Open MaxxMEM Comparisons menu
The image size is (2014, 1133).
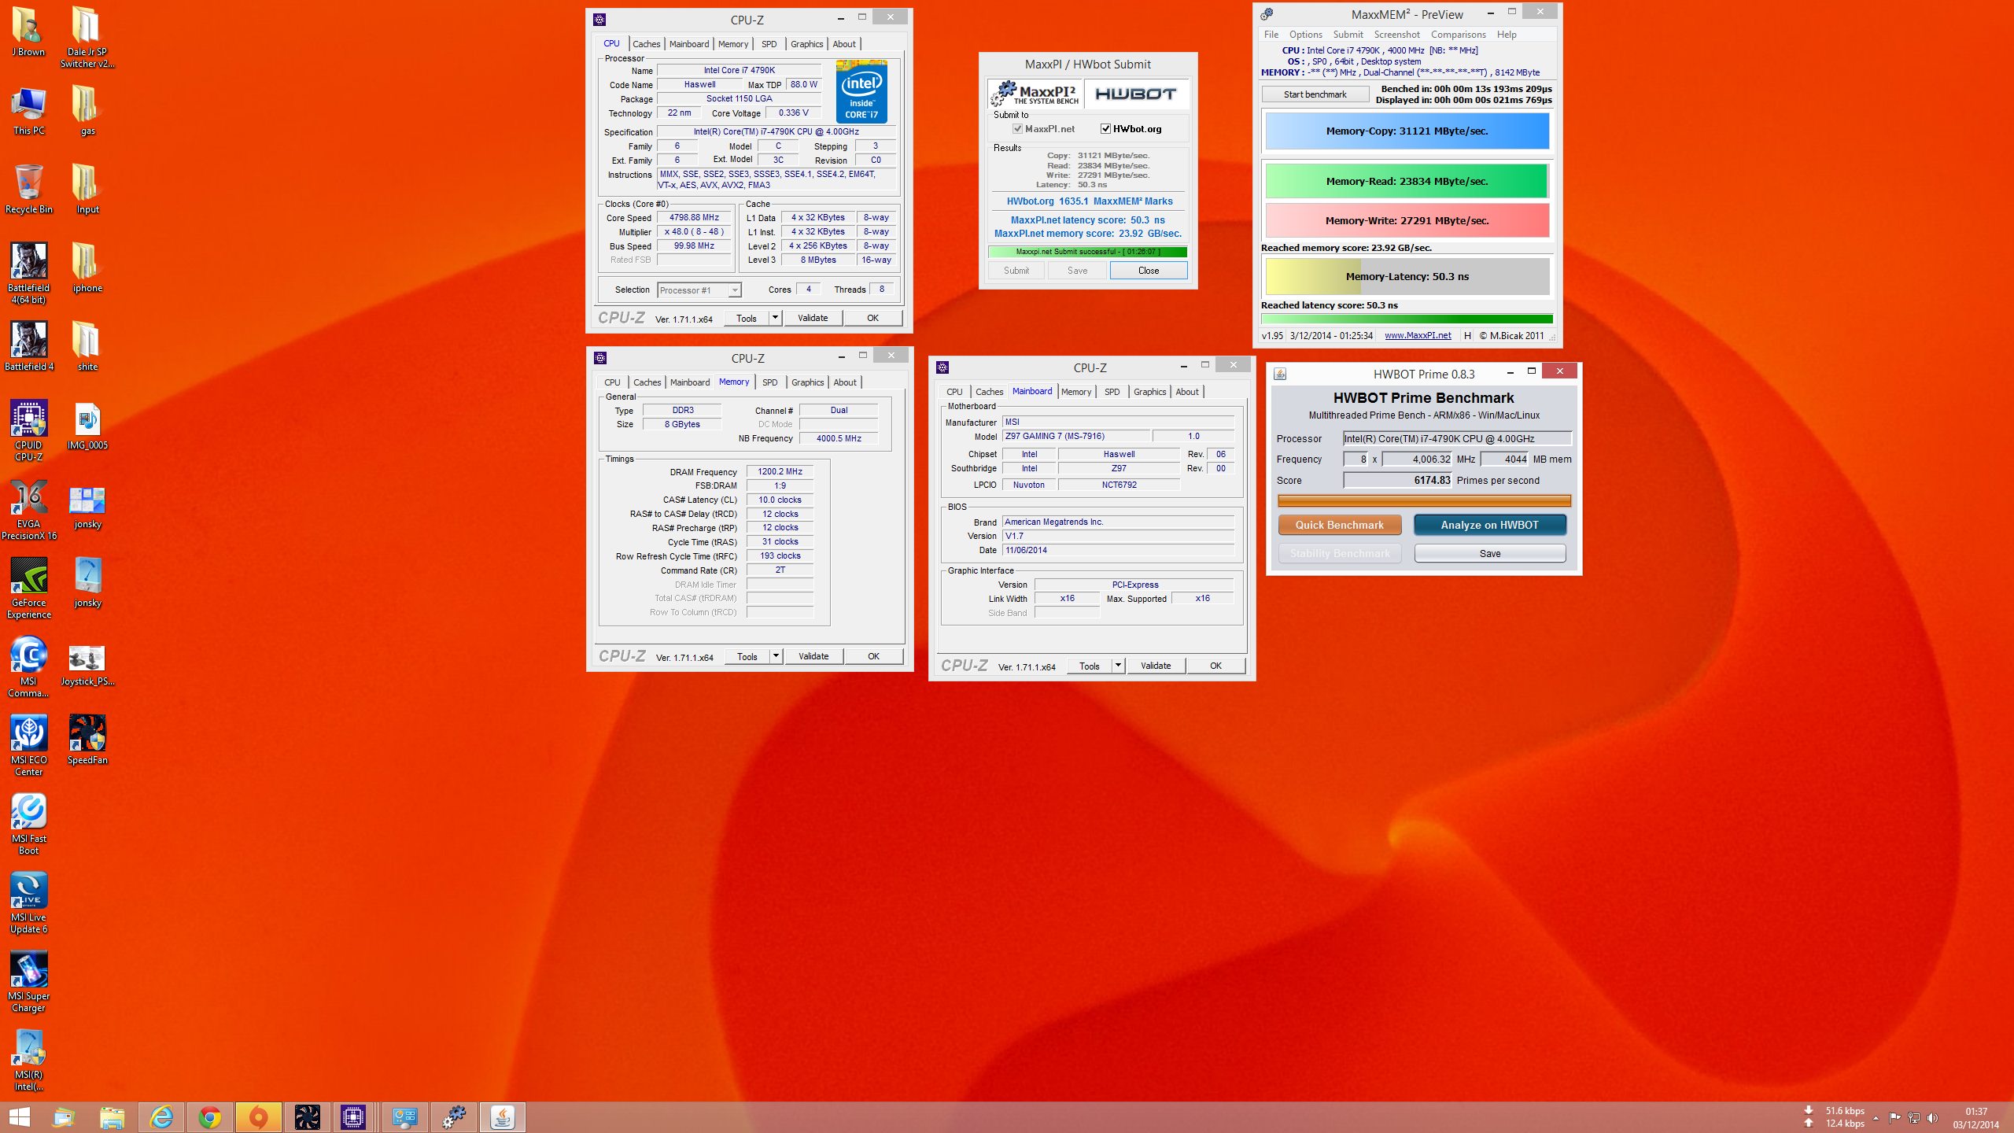tap(1458, 35)
